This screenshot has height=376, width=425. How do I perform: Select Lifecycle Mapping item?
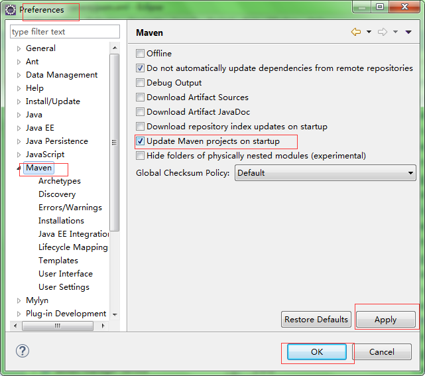click(73, 247)
